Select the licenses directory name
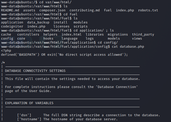Viewport: 171px width, 122px height. (61, 26)
